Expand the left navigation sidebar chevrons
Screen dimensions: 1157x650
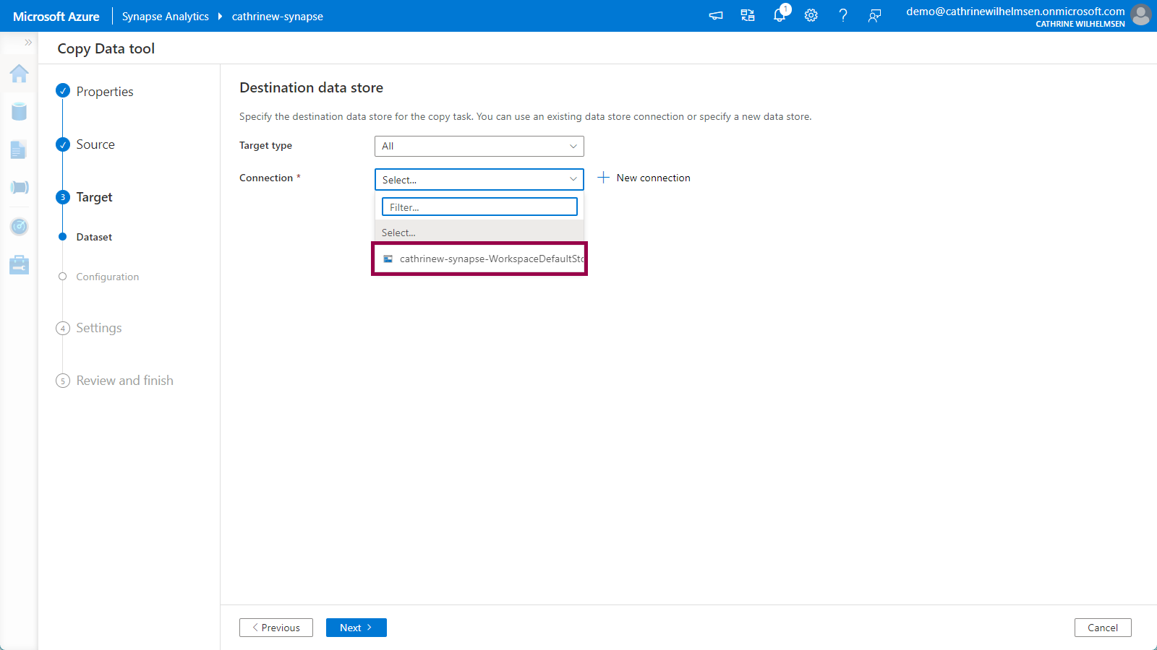coord(28,43)
